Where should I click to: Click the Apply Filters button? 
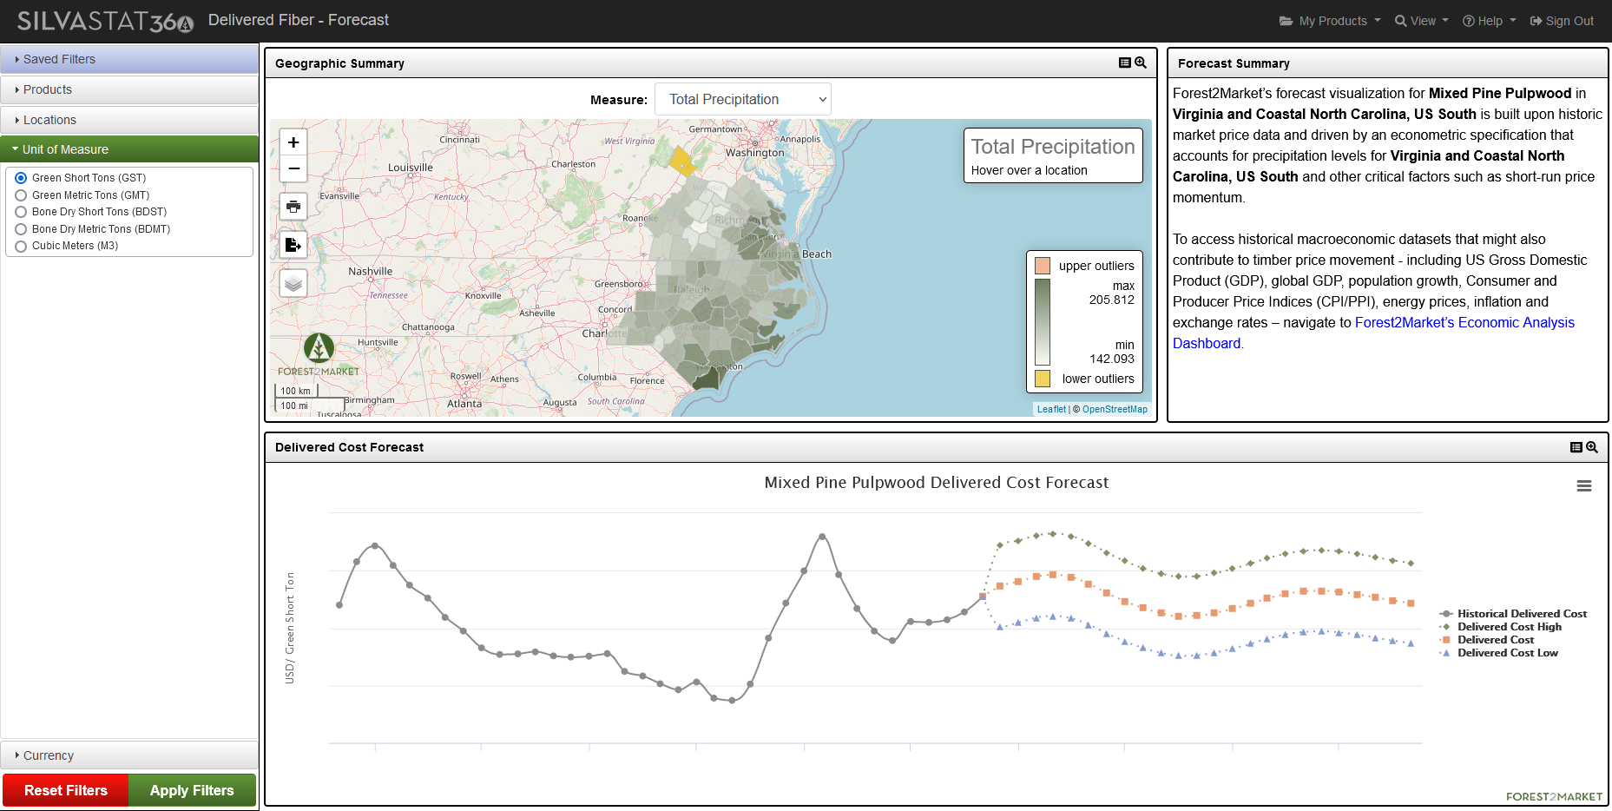(x=192, y=790)
